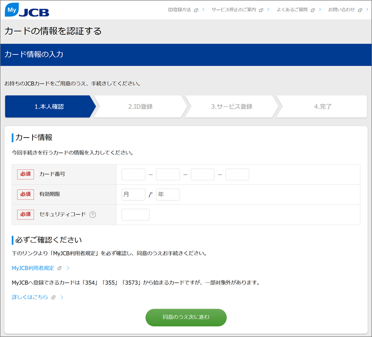Screen dimensions: 372x337
Task: Open security code help question-mark icon
Action: coord(93,215)
